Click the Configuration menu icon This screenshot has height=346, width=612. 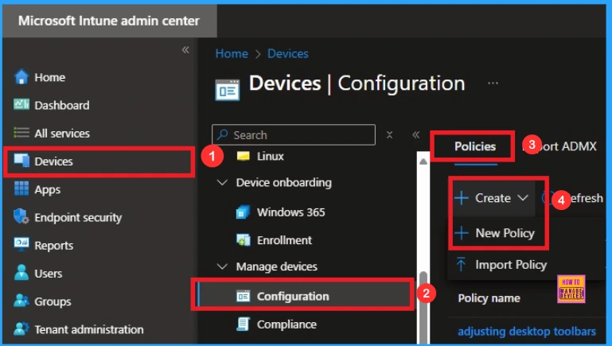pyautogui.click(x=244, y=296)
